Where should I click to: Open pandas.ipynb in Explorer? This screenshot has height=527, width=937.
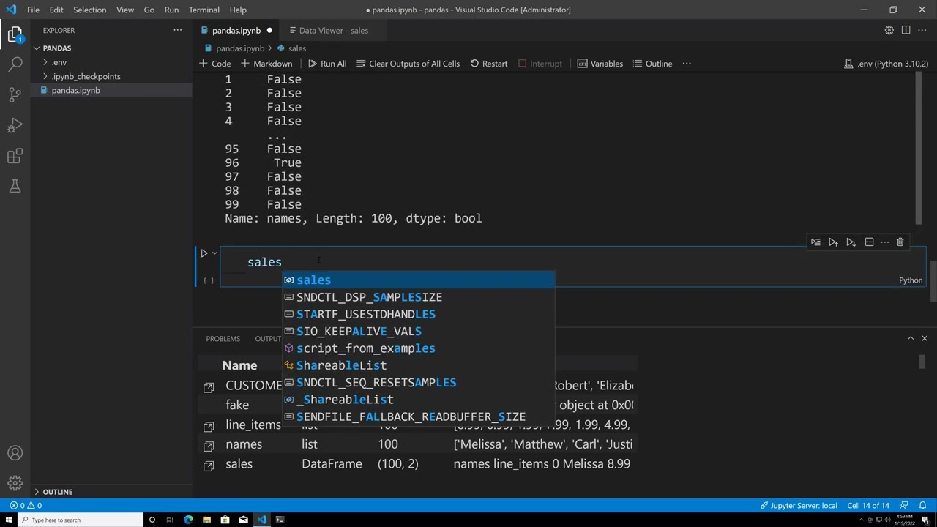point(75,90)
